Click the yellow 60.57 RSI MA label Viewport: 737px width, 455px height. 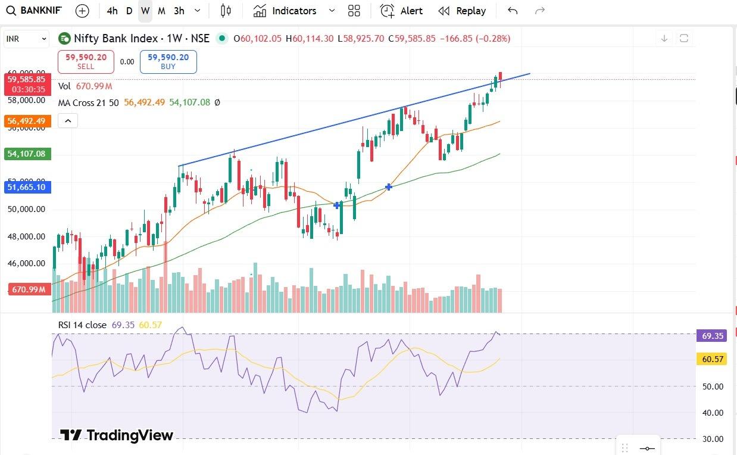(712, 359)
